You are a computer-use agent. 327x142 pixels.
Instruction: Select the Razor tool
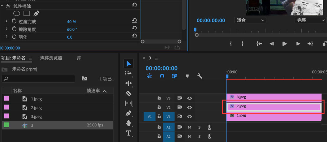click(129, 93)
